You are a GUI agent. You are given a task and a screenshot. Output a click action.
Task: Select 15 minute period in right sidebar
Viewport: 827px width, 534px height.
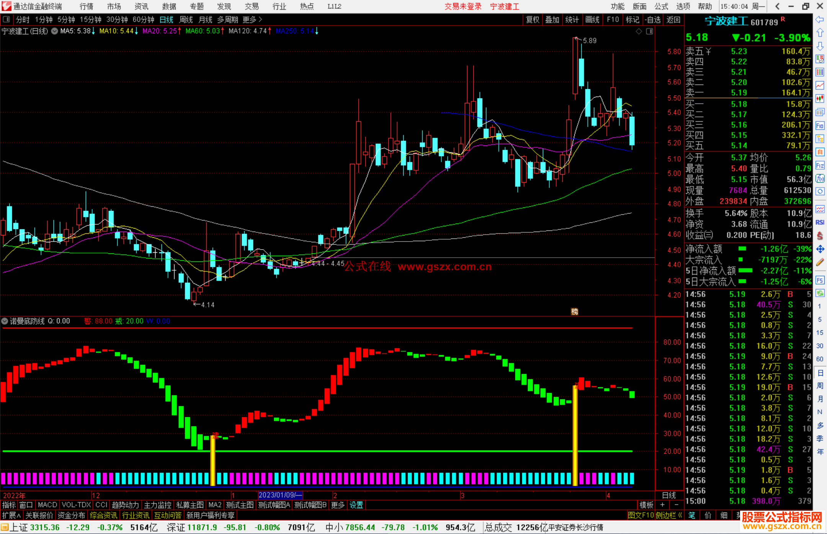[820, 333]
